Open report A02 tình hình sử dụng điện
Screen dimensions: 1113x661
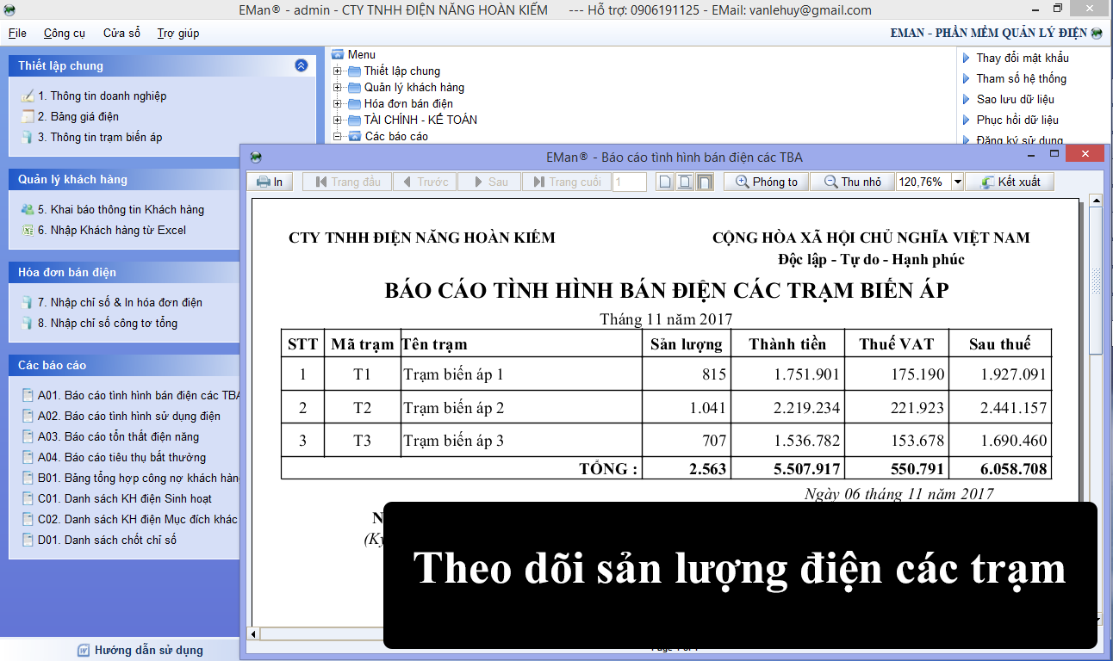click(x=129, y=416)
